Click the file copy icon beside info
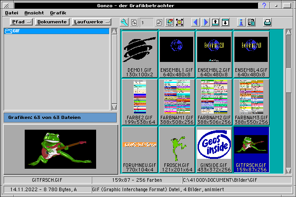Image resolution: width=296 pixels, height=197 pixels. pos(251,22)
